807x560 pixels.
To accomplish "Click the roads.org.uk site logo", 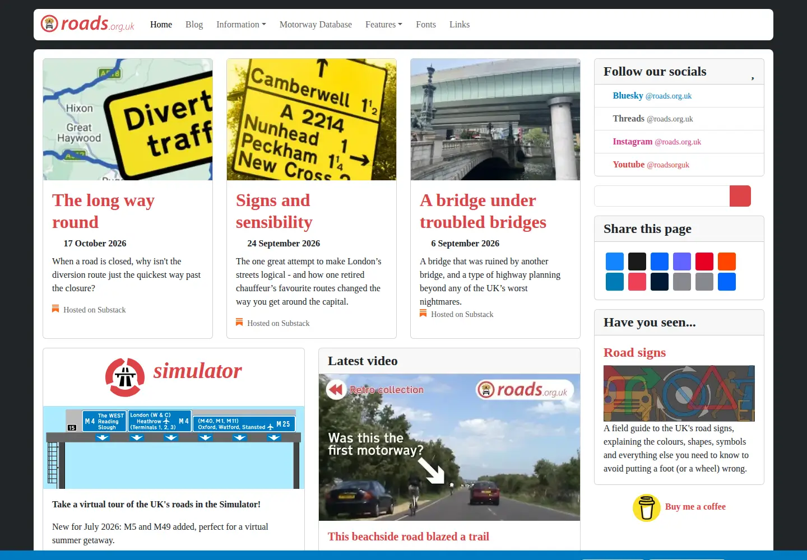I will [87, 24].
